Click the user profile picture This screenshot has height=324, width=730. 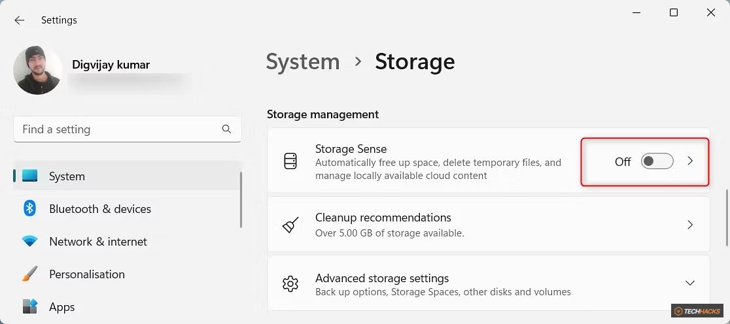coord(38,71)
